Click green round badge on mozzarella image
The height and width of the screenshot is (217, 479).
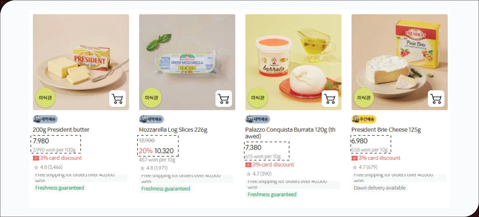tap(152, 98)
